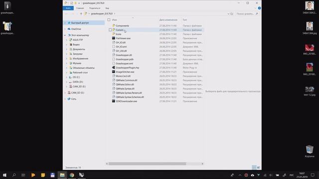The image size is (319, 179).
Task: Select the Mono.Cecil.dll file icon
Action: (x=114, y=76)
